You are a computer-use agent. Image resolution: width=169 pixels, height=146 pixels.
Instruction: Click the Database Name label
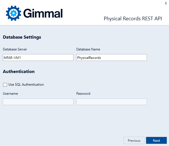(88, 49)
